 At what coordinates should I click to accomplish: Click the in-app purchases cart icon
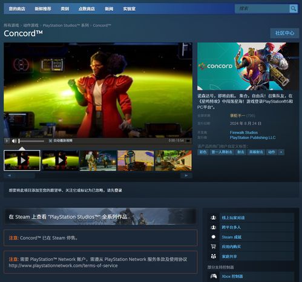tap(213, 246)
